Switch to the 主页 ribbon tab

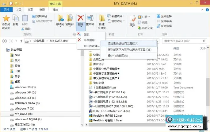[x=18, y=10]
